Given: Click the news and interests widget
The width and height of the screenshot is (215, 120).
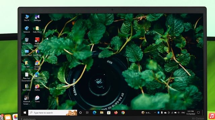Looking at the screenshot, I should click(146, 113).
